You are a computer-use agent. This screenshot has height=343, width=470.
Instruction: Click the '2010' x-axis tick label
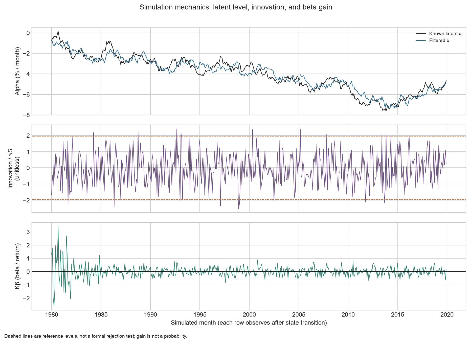[x=348, y=315]
